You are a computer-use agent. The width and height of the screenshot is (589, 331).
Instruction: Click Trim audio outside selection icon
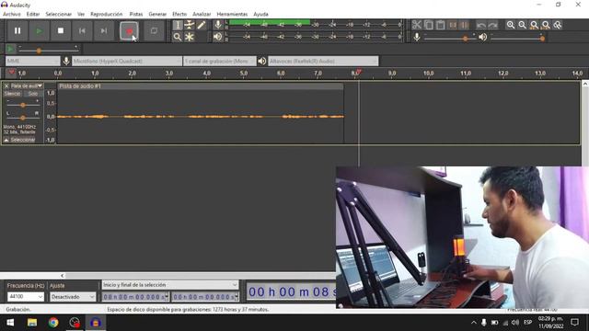(453, 25)
